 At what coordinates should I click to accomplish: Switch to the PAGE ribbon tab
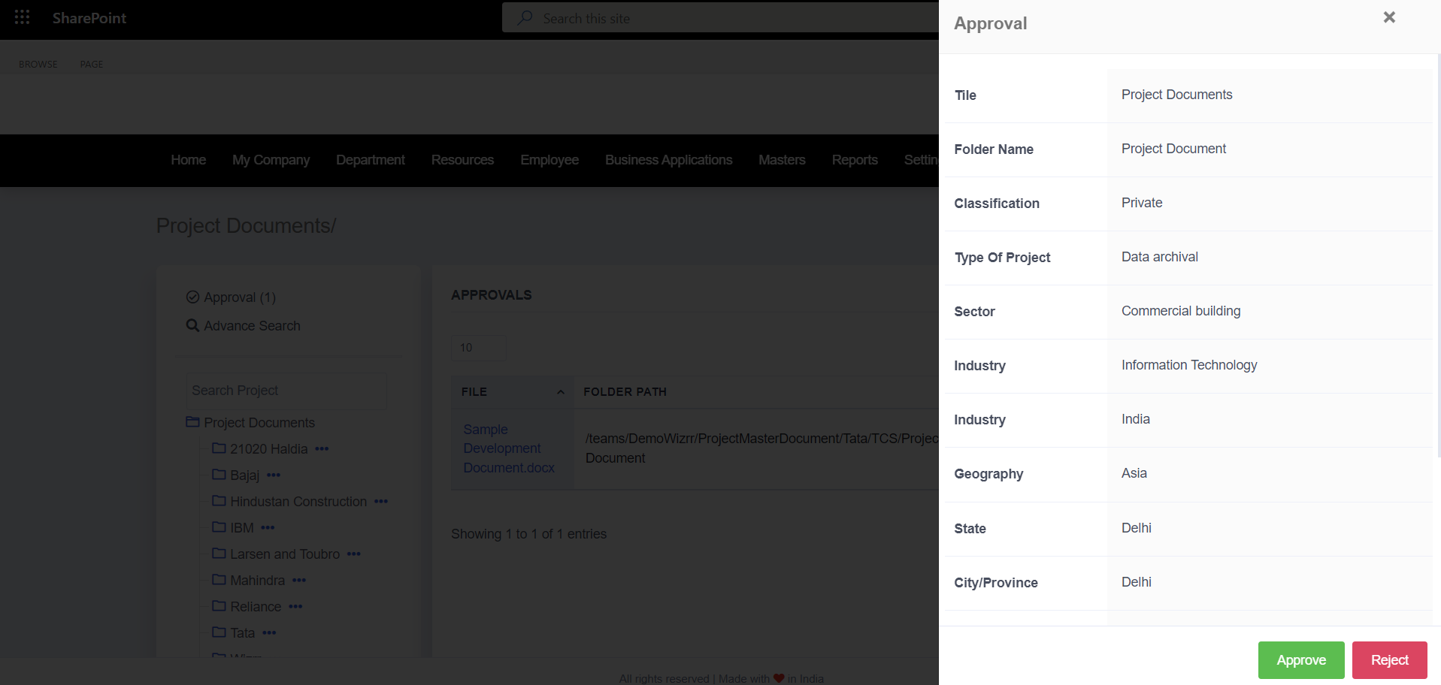[91, 64]
